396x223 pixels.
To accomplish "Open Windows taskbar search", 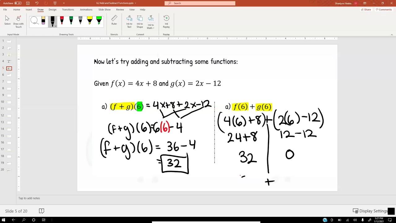I will click(x=24, y=220).
